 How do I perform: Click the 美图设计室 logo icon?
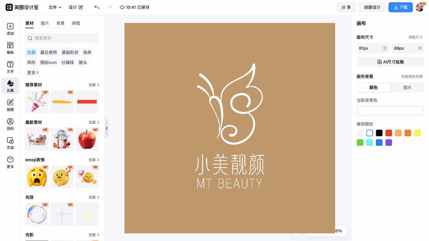coord(9,7)
